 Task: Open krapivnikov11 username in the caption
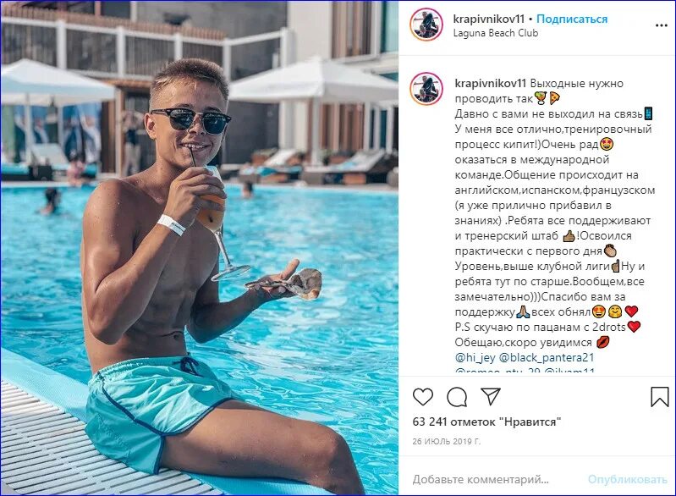point(491,83)
